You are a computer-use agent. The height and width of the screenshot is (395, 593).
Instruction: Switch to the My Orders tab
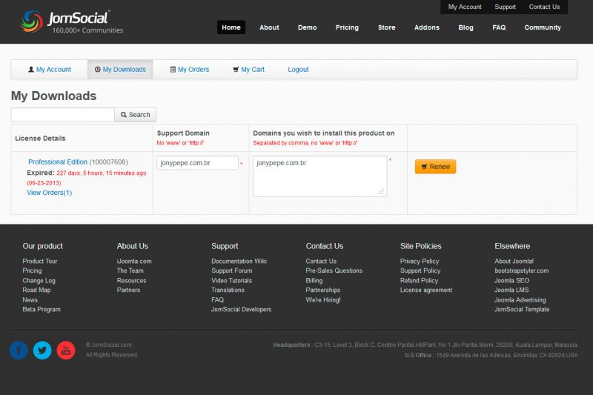click(x=190, y=70)
